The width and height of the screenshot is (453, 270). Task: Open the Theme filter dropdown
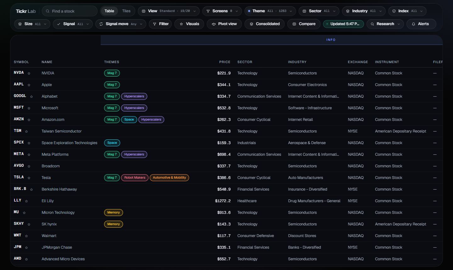pyautogui.click(x=270, y=11)
